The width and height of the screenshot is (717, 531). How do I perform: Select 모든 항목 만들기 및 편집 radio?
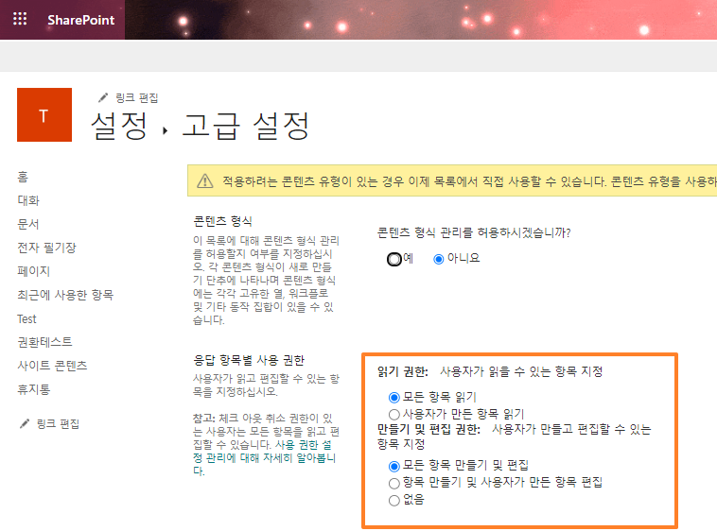393,467
